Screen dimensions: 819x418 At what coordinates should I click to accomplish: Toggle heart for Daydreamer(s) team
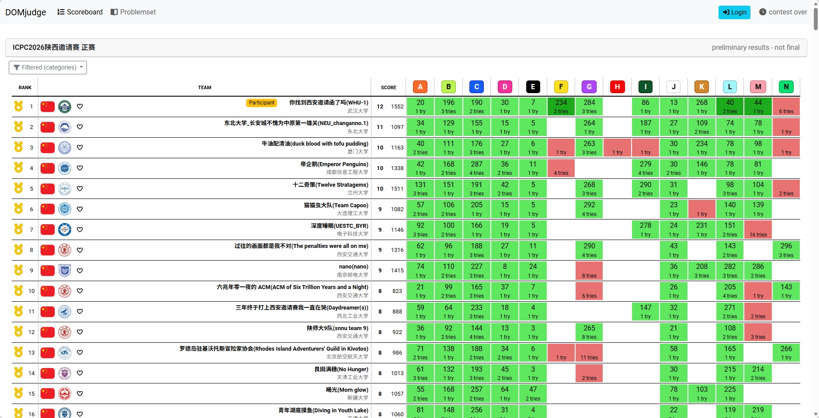point(80,311)
